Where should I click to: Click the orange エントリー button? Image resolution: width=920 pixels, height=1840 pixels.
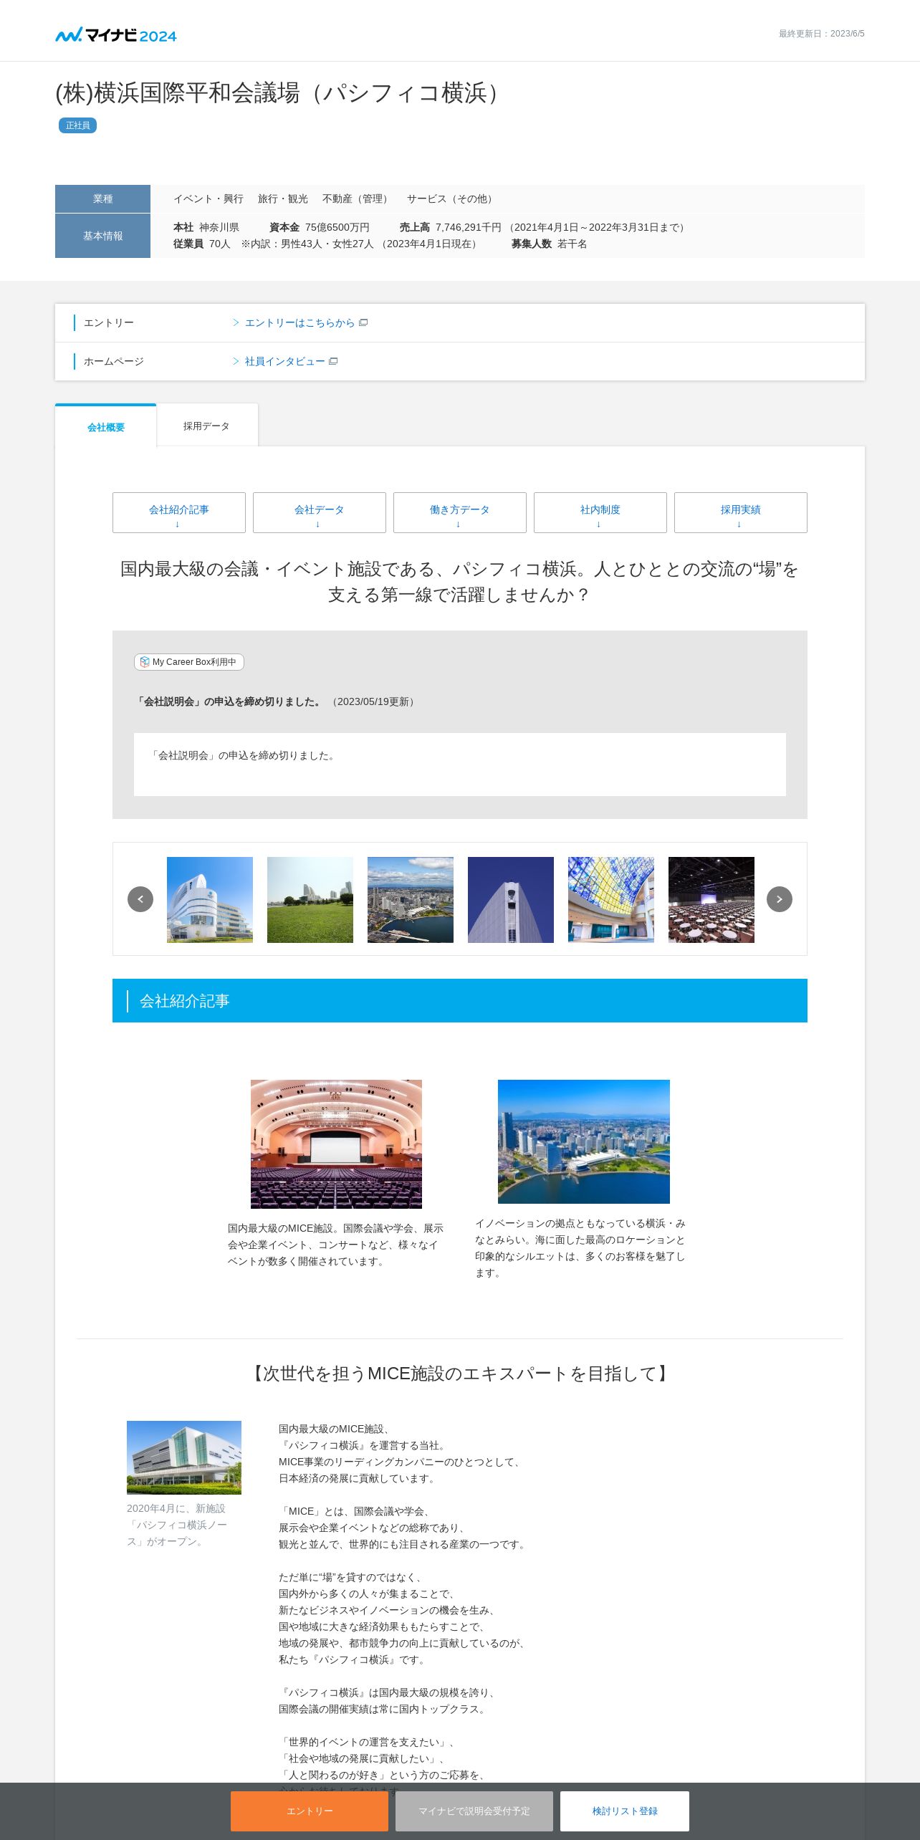(x=310, y=1811)
